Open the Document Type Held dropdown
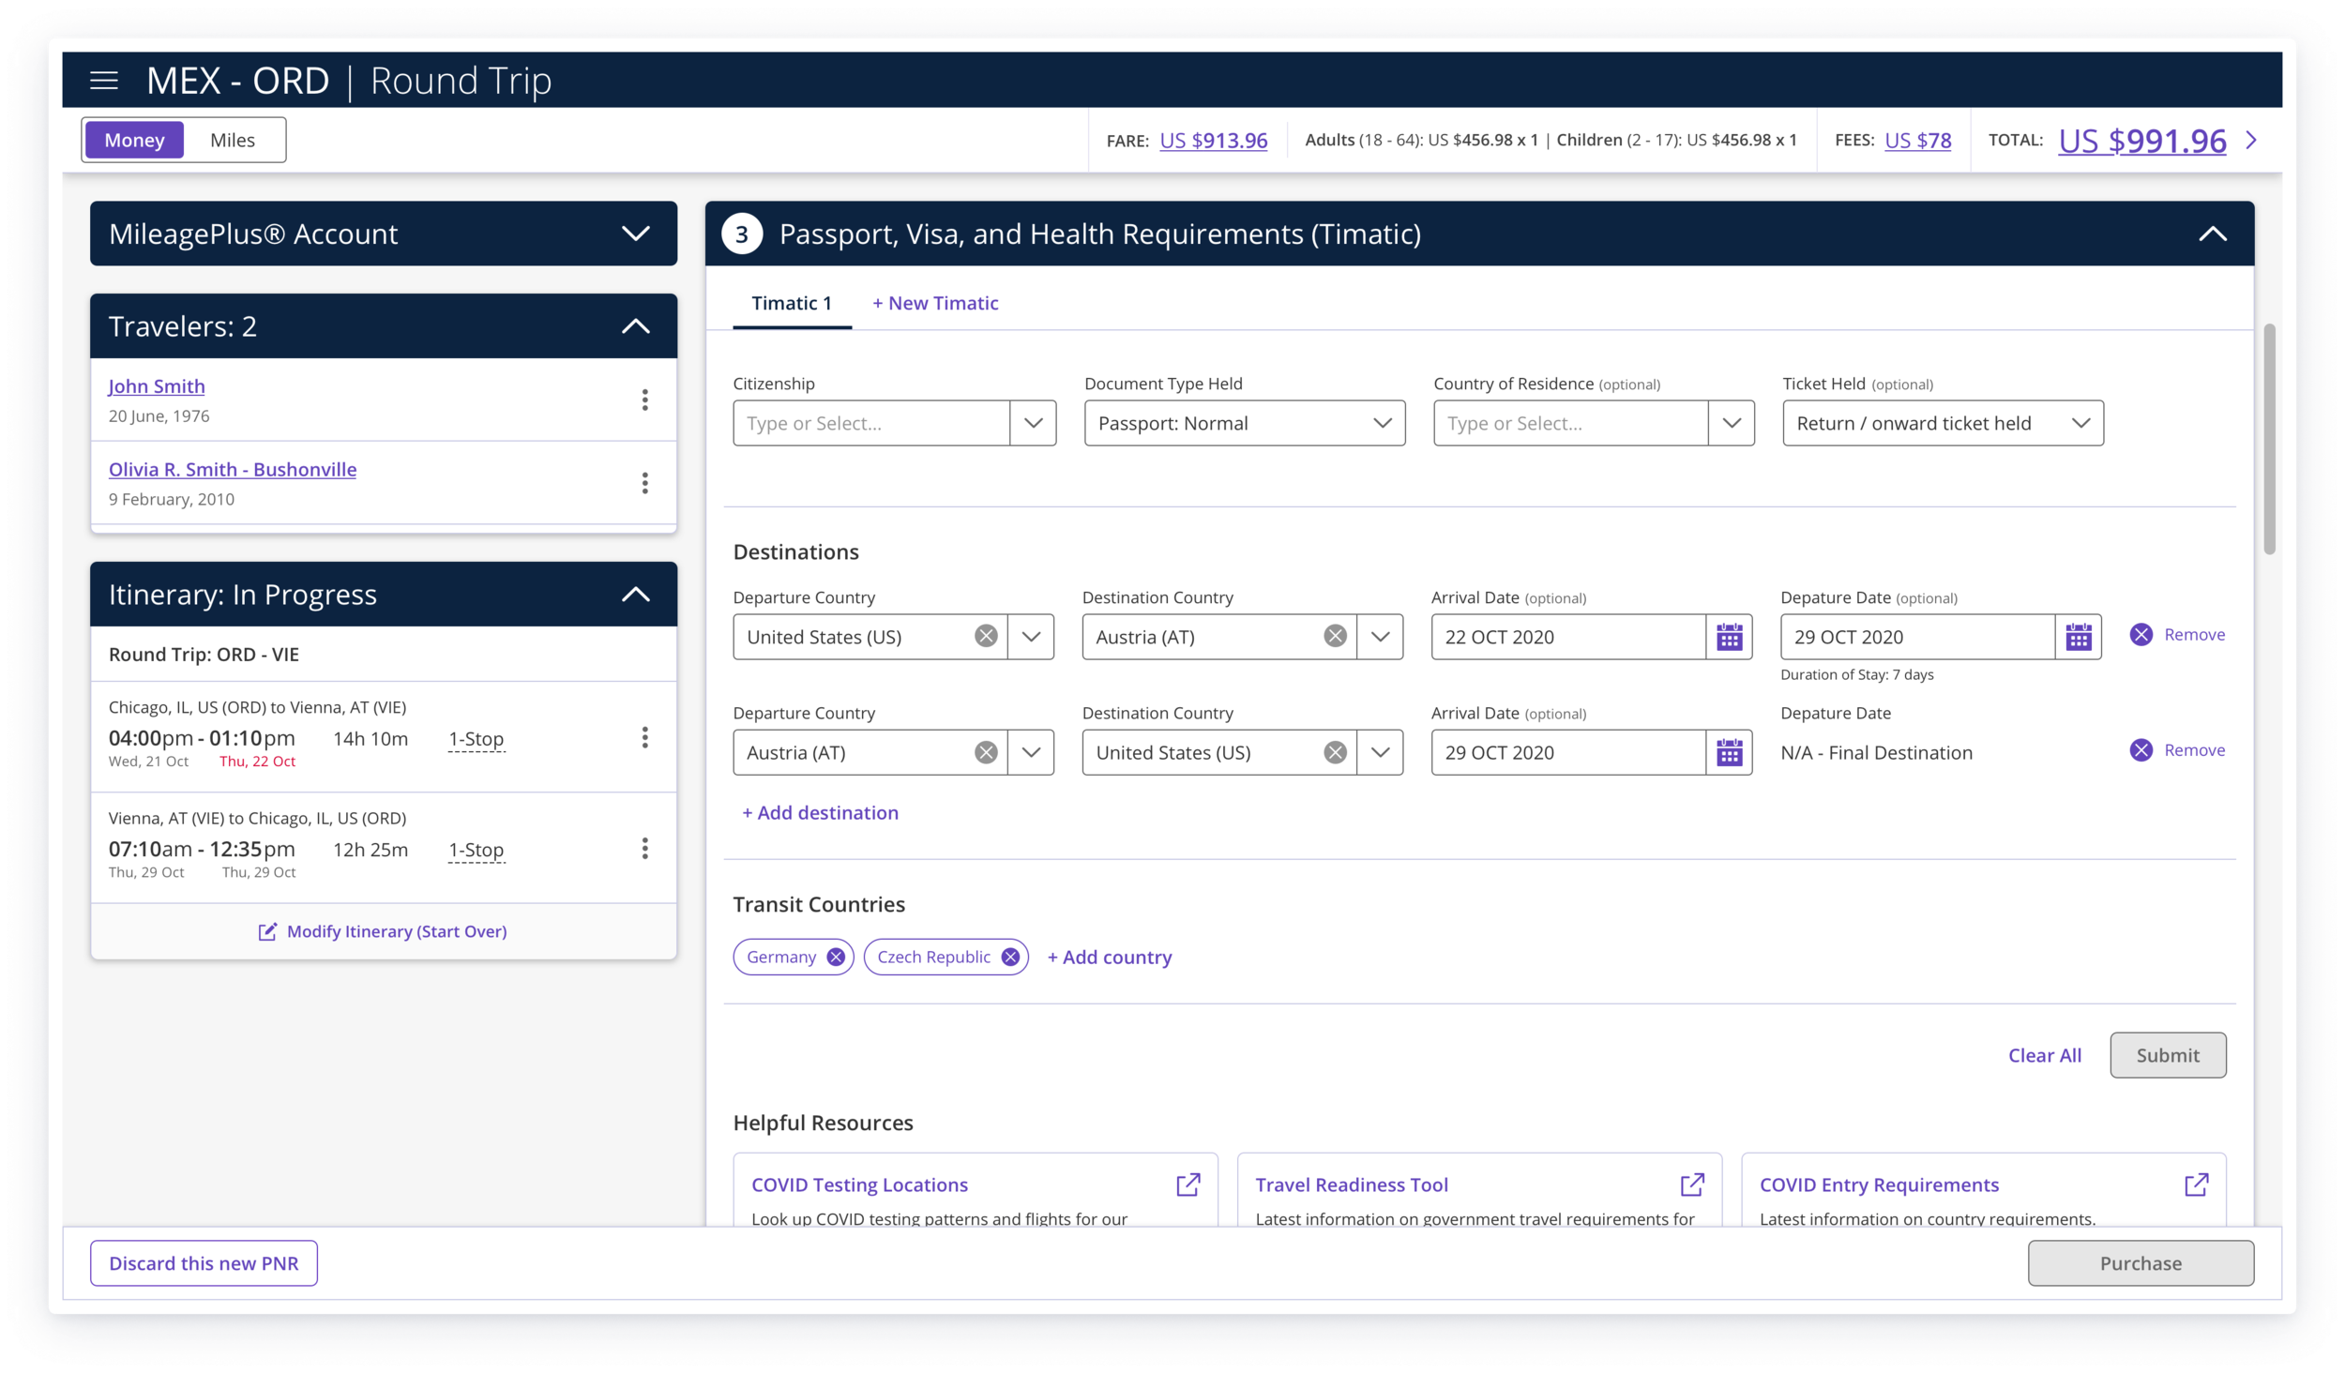Viewport: 2345px width, 1373px height. (x=1244, y=424)
